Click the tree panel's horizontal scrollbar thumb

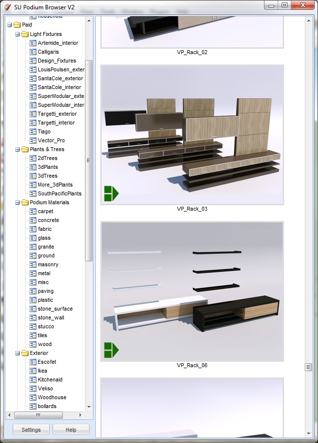(x=38, y=415)
